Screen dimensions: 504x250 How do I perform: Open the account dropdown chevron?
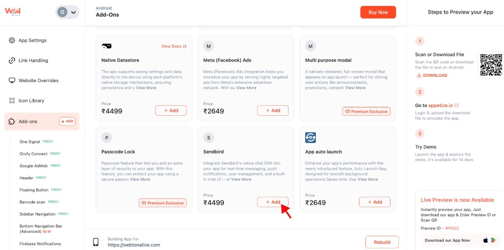point(73,12)
